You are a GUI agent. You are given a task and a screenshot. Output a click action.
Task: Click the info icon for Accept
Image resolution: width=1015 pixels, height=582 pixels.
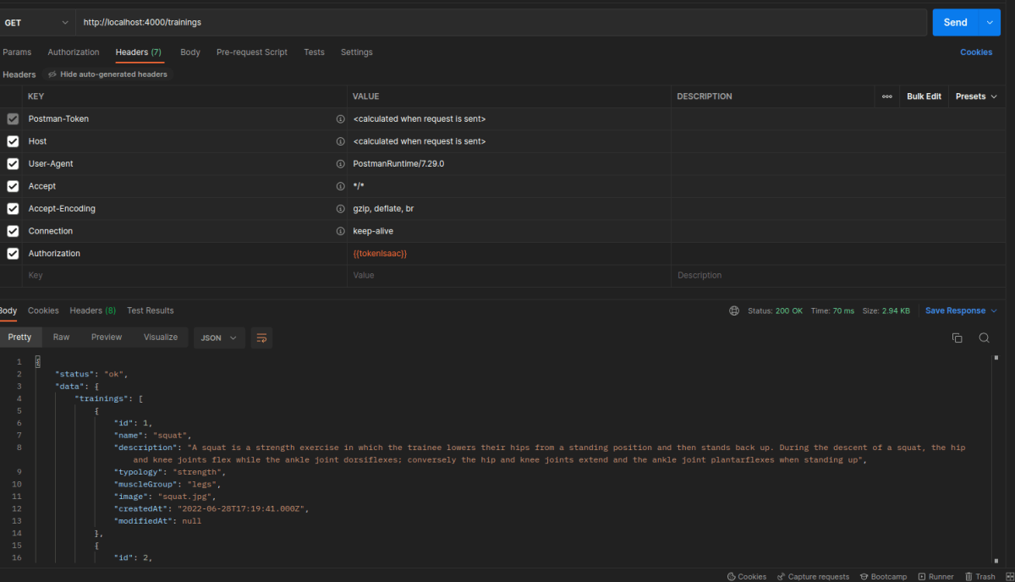click(x=341, y=186)
